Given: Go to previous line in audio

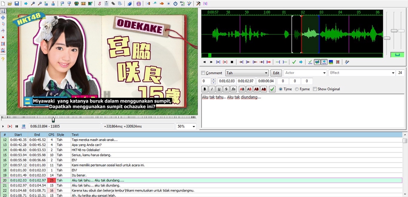Looking at the screenshot, I should pos(204,62).
